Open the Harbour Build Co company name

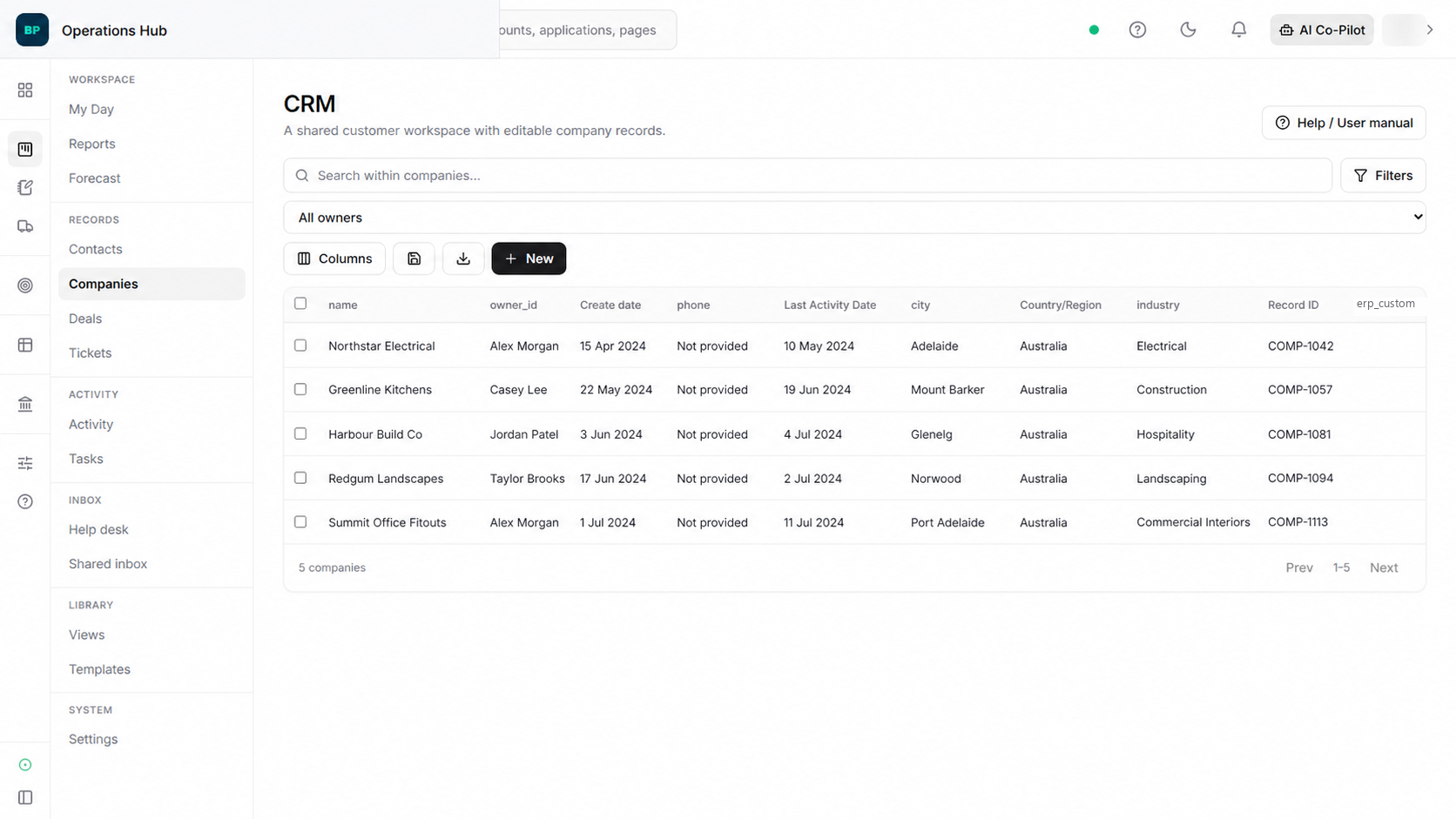point(375,434)
